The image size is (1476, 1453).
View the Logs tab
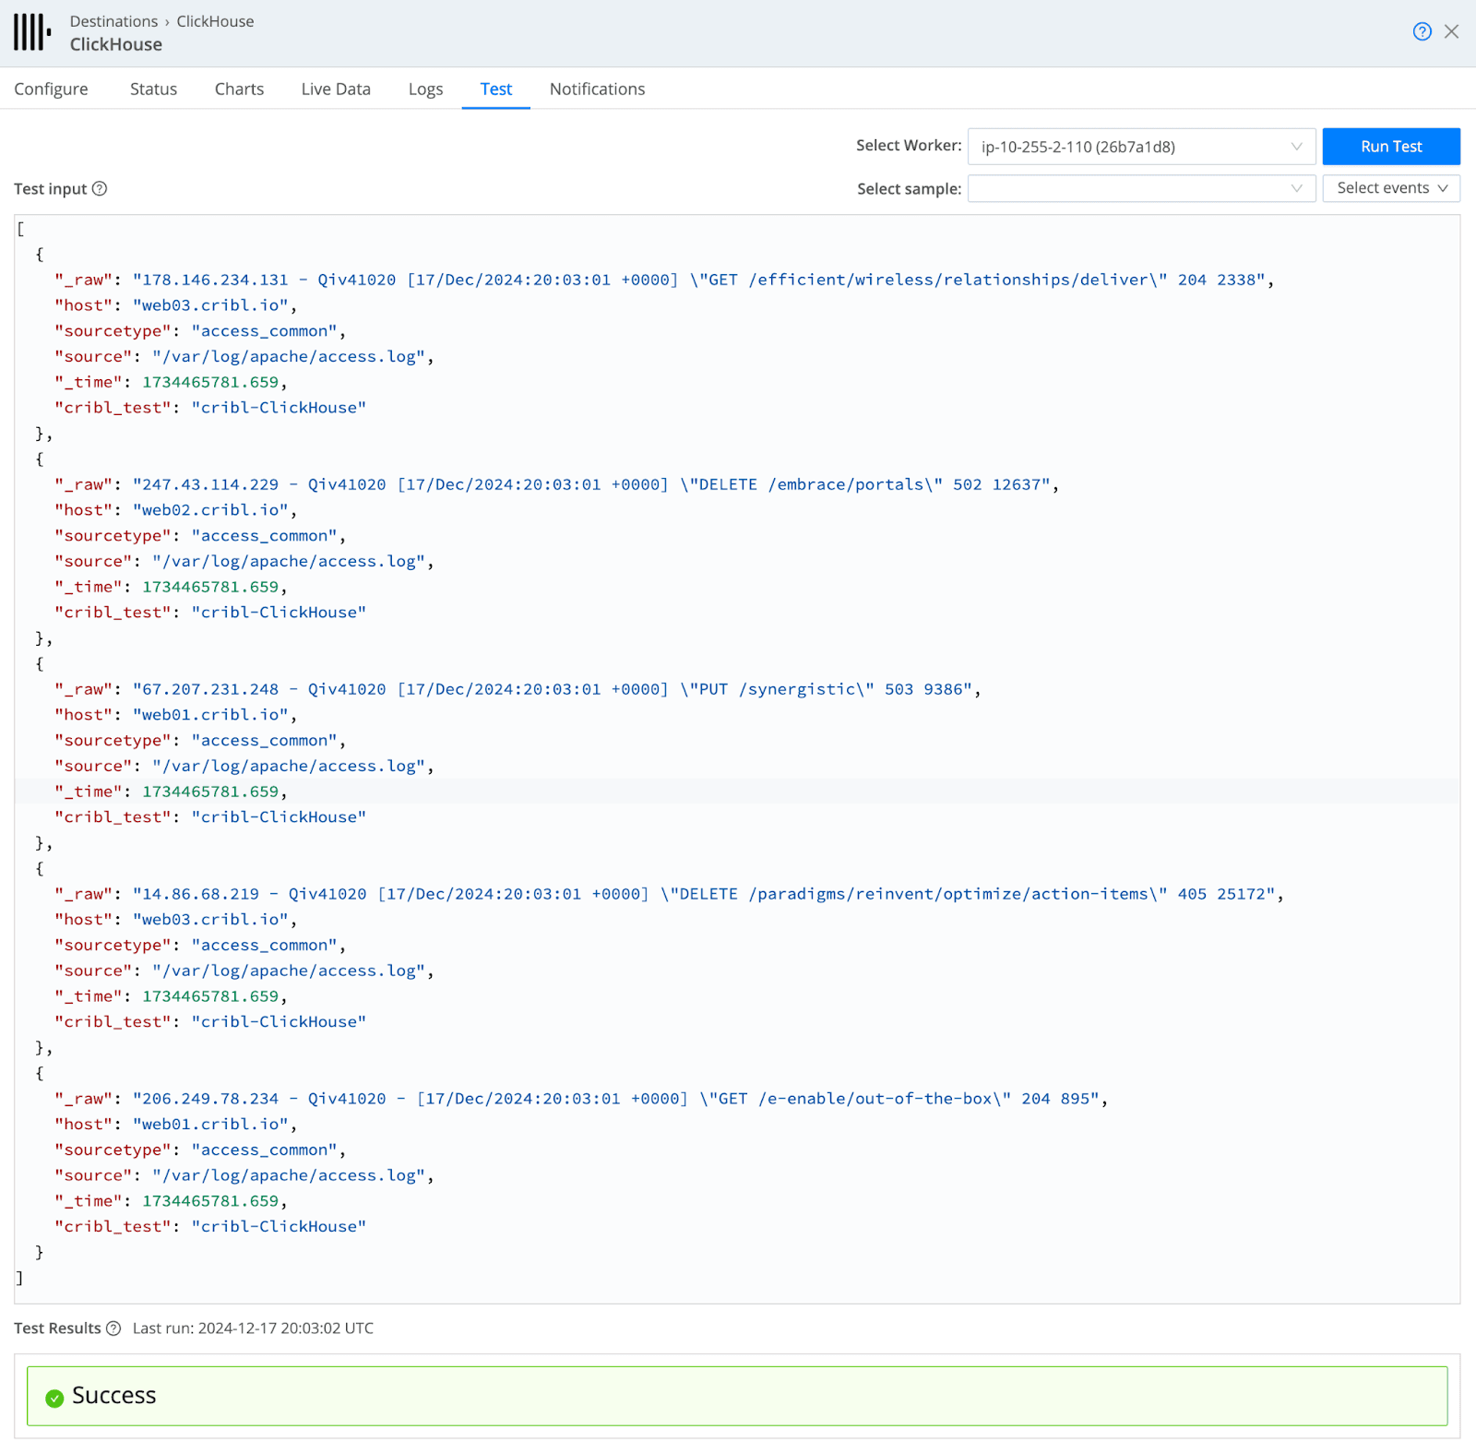click(425, 89)
